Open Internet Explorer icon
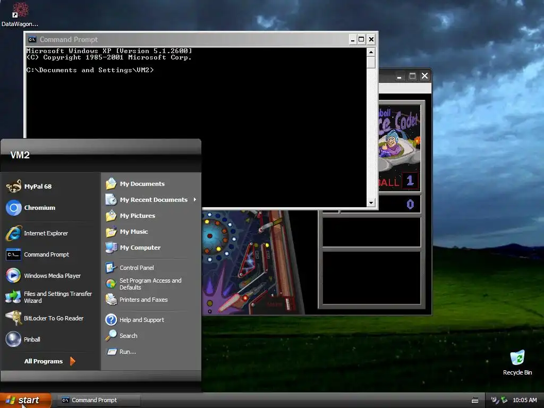 click(13, 233)
